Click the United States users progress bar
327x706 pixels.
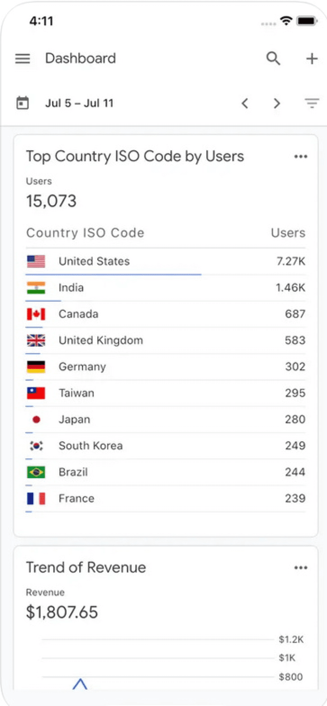113,275
